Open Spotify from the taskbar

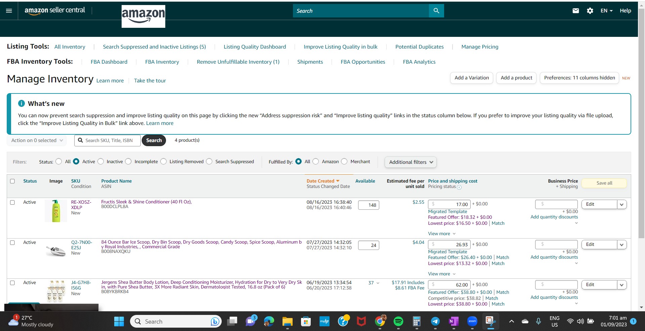point(398,322)
